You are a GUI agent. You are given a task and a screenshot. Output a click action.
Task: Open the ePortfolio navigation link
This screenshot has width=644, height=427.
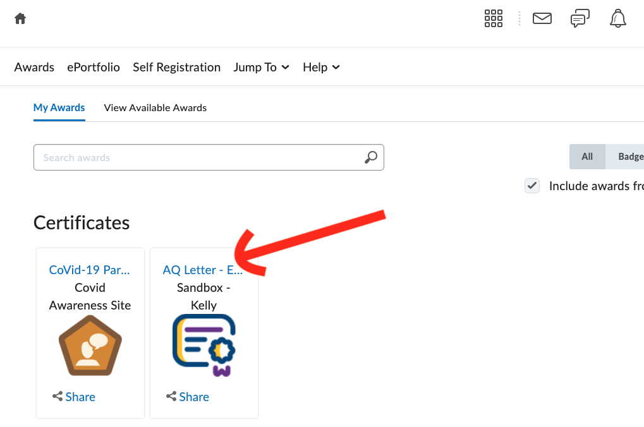tap(94, 67)
